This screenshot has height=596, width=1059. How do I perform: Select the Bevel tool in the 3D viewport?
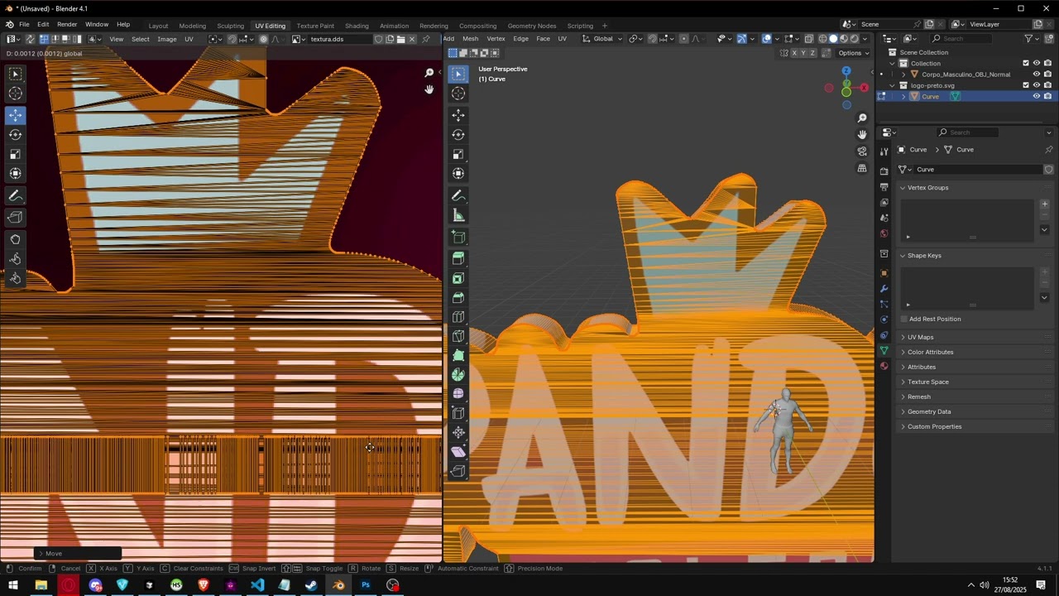click(458, 298)
